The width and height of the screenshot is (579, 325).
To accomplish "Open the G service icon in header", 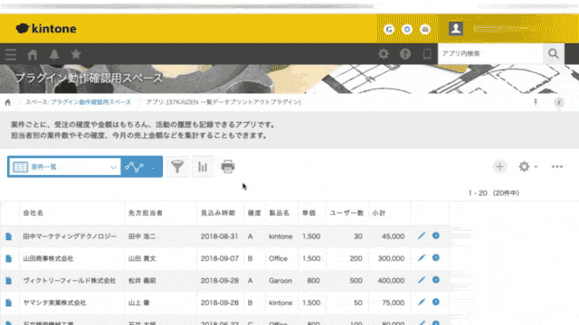I will pos(389,29).
